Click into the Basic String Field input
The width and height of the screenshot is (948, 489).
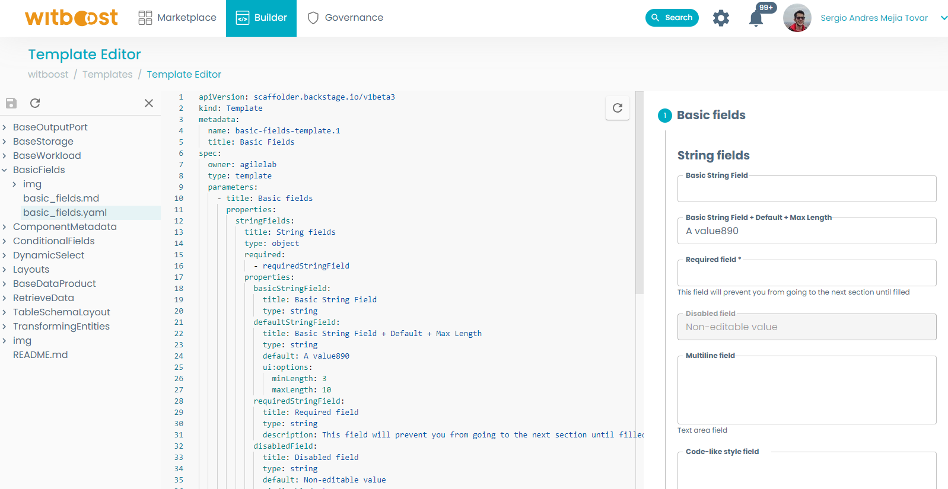click(806, 190)
